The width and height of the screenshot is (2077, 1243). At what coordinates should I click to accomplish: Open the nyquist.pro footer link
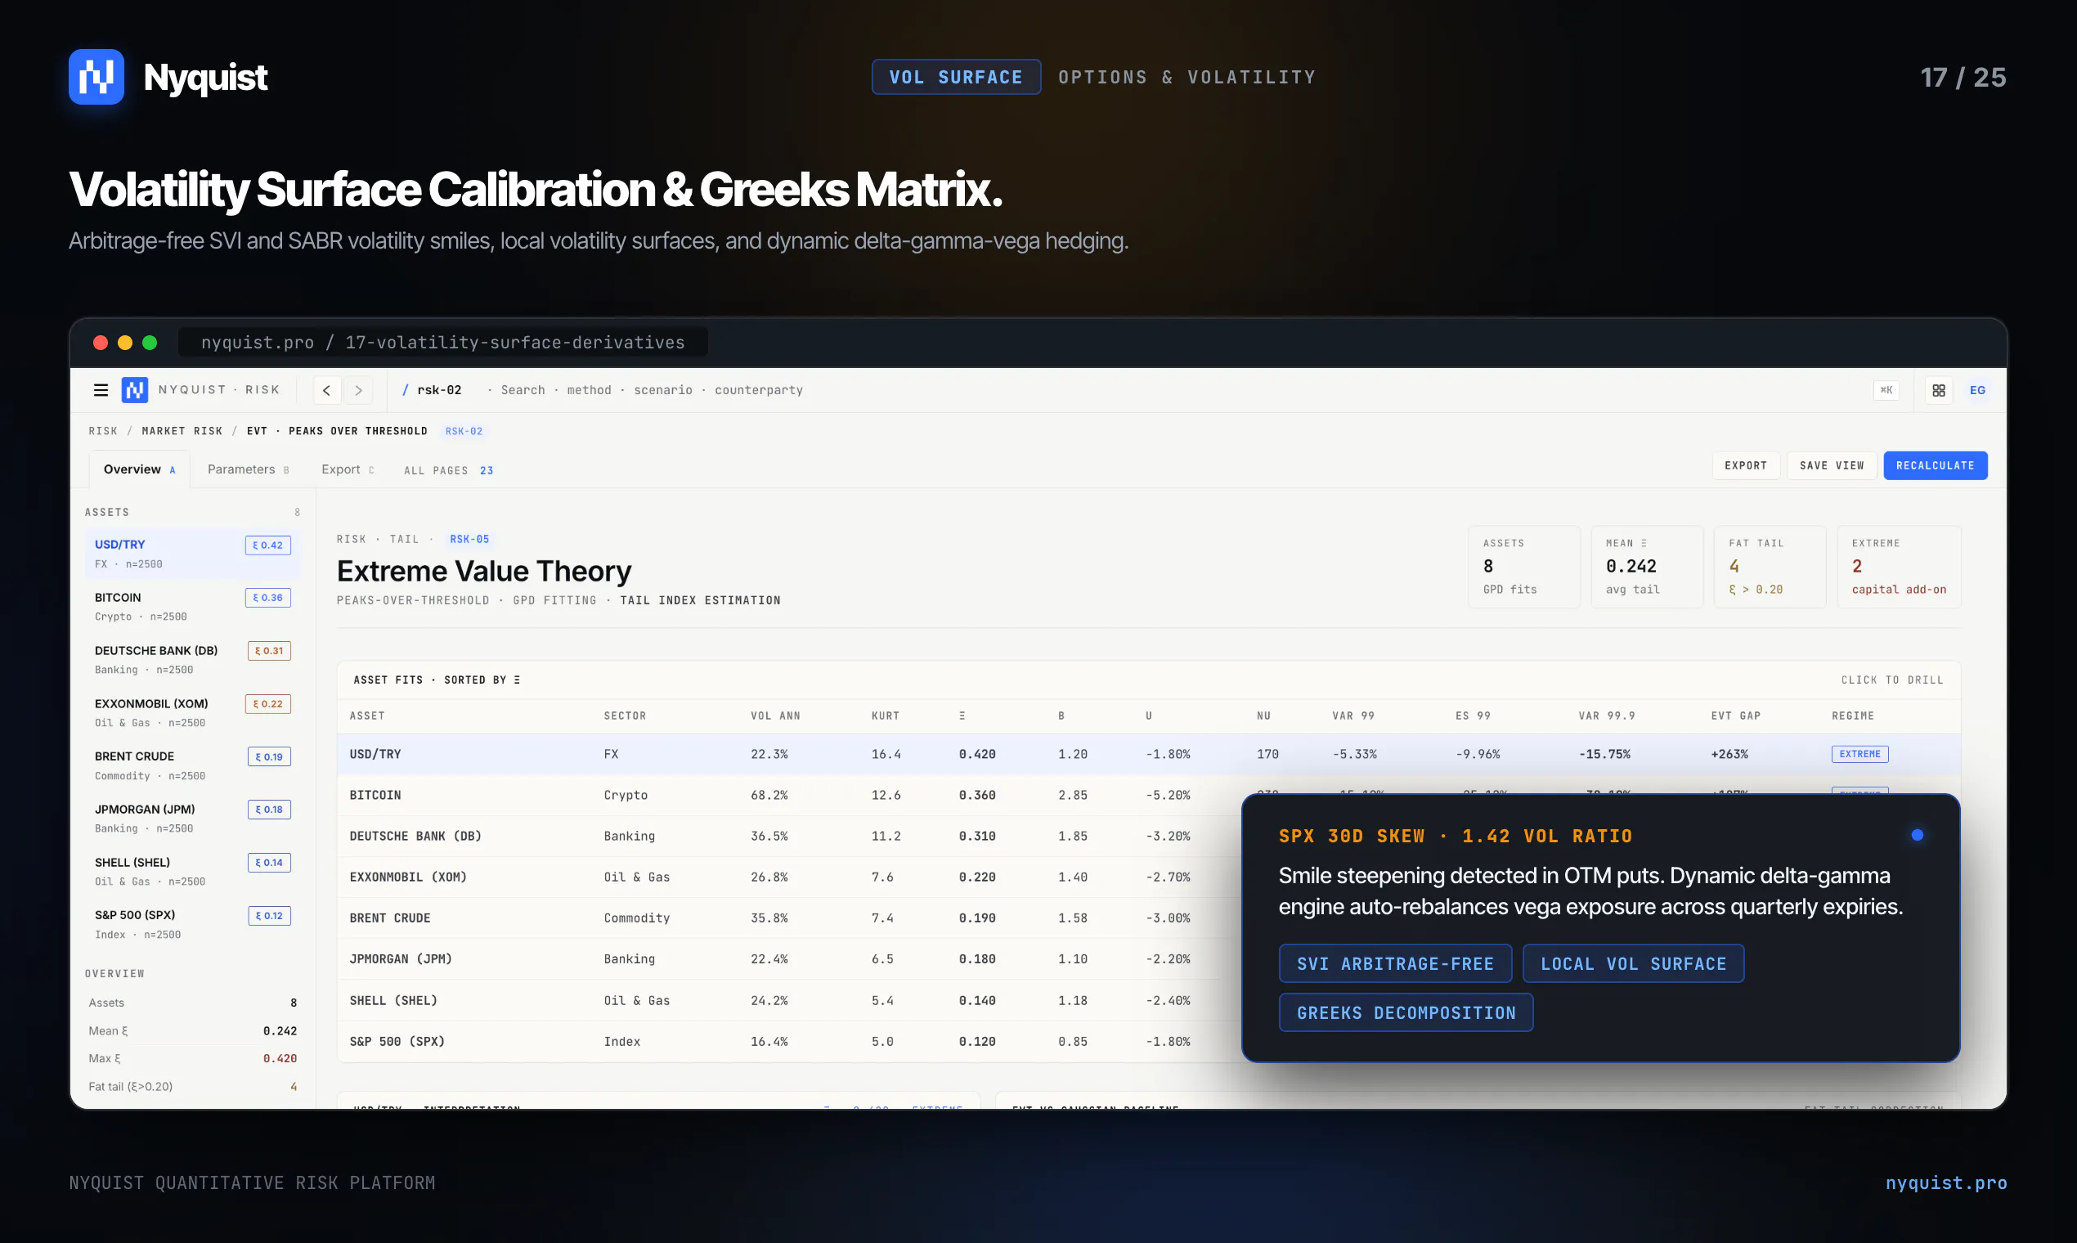1945,1182
